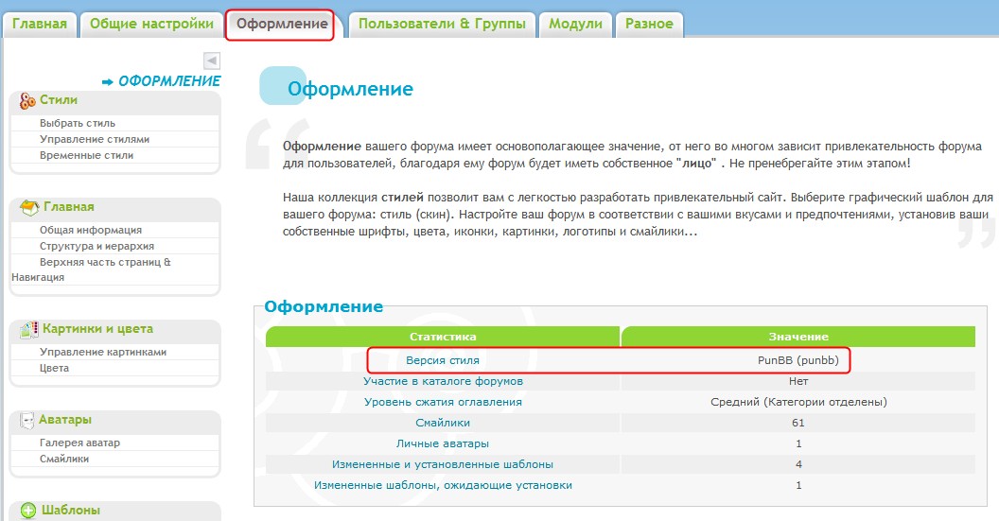Open Управление картинками link

point(102,352)
